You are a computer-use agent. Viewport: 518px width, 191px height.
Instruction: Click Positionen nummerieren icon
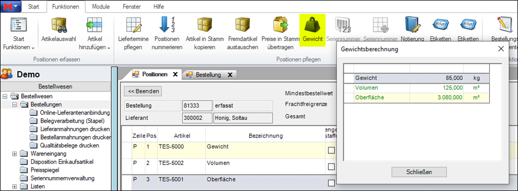click(167, 25)
